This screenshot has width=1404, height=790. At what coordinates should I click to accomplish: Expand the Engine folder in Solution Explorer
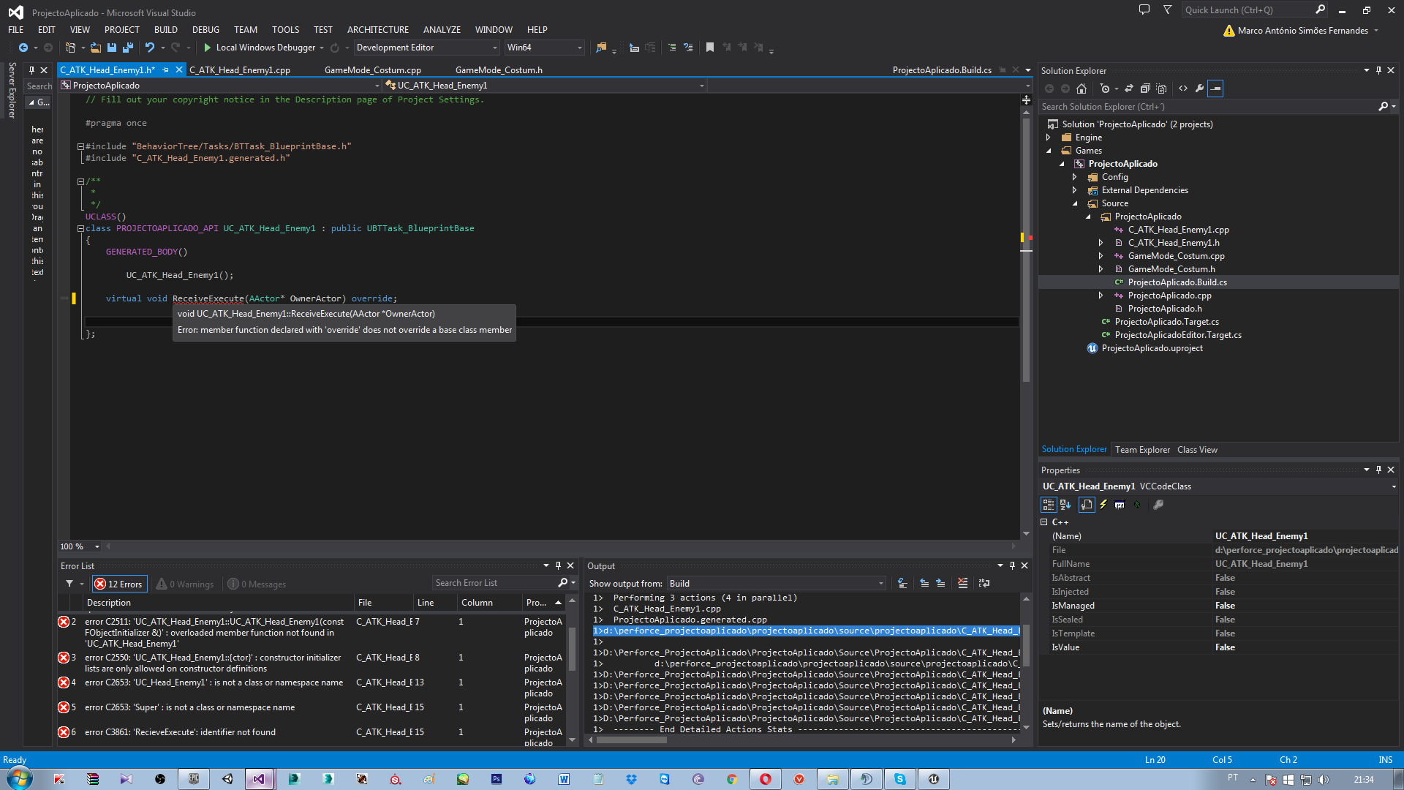1049,138
